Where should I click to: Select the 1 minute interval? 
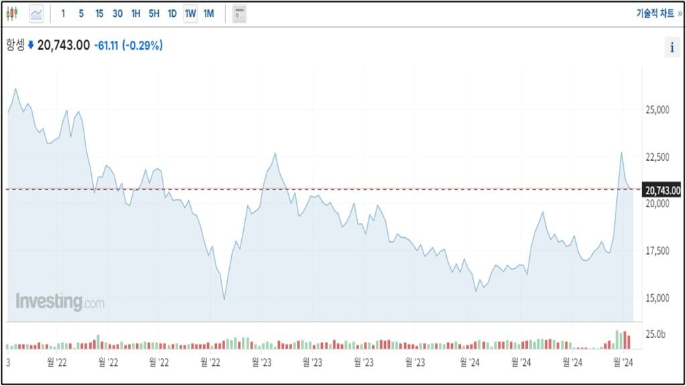tap(64, 13)
